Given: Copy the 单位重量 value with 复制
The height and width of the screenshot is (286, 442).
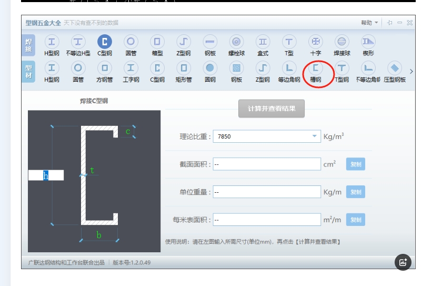Looking at the screenshot, I should (x=356, y=192).
